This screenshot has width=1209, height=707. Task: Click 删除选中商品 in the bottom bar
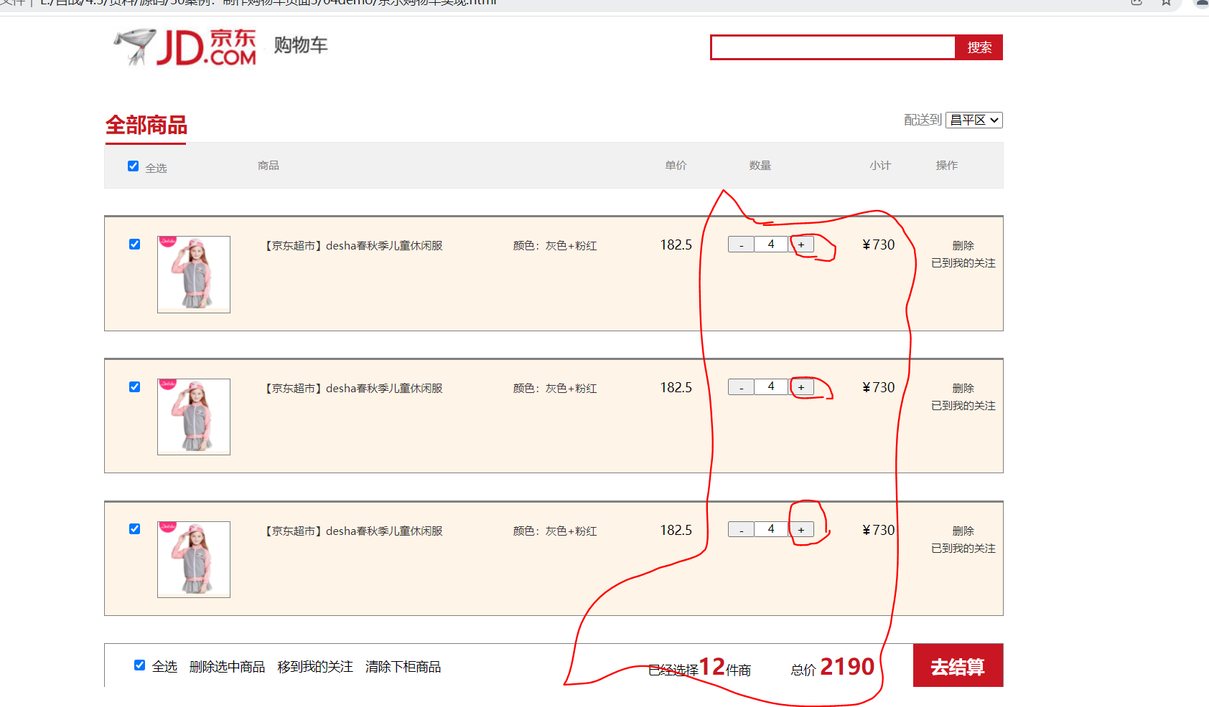coord(227,667)
